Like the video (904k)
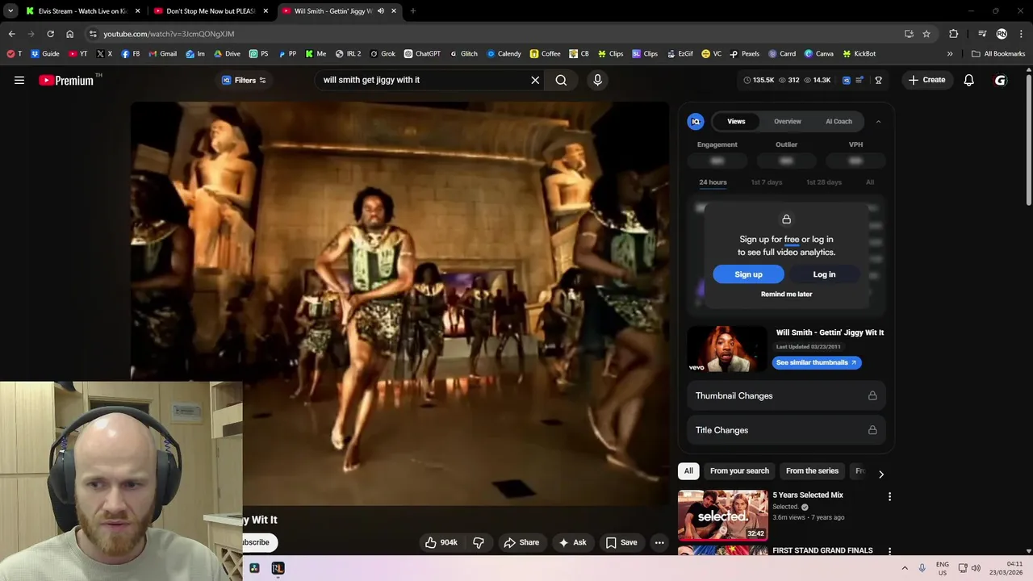 pos(441,542)
